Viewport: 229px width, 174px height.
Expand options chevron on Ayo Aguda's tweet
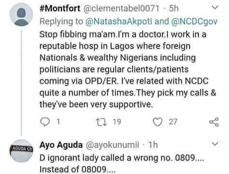[215, 144]
